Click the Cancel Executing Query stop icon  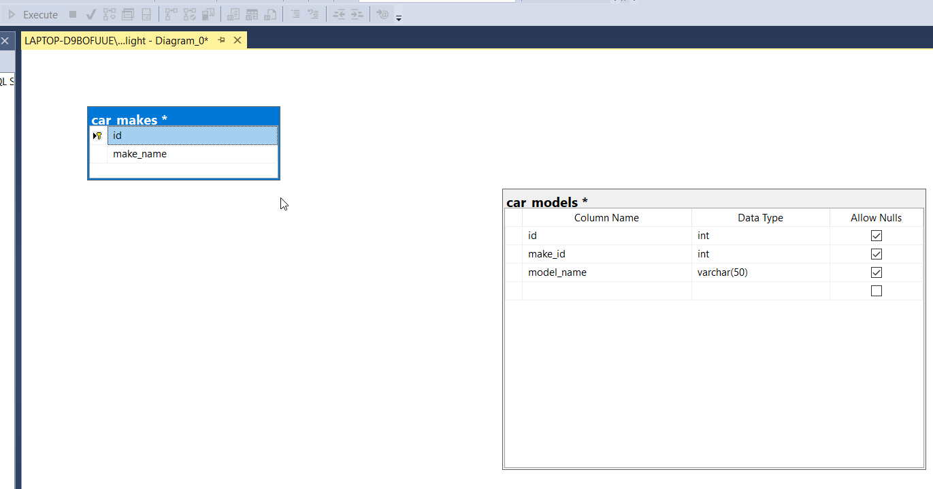(x=73, y=14)
